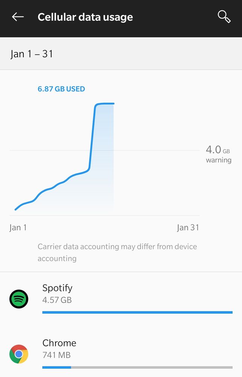
Task: Tap the Spotify data usage bar
Action: click(x=137, y=312)
